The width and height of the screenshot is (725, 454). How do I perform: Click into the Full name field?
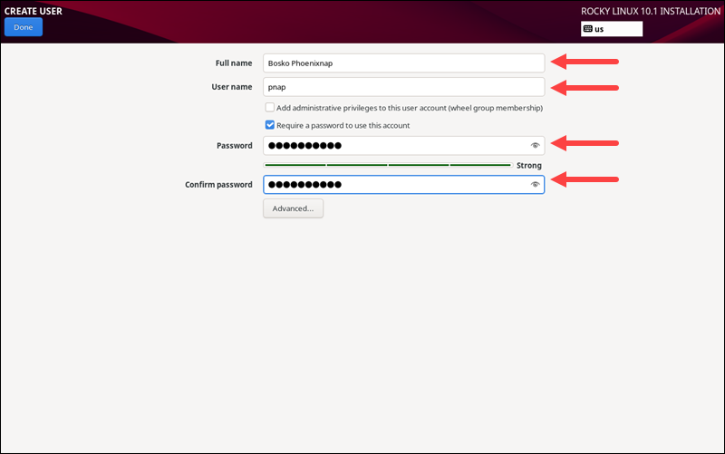403,63
